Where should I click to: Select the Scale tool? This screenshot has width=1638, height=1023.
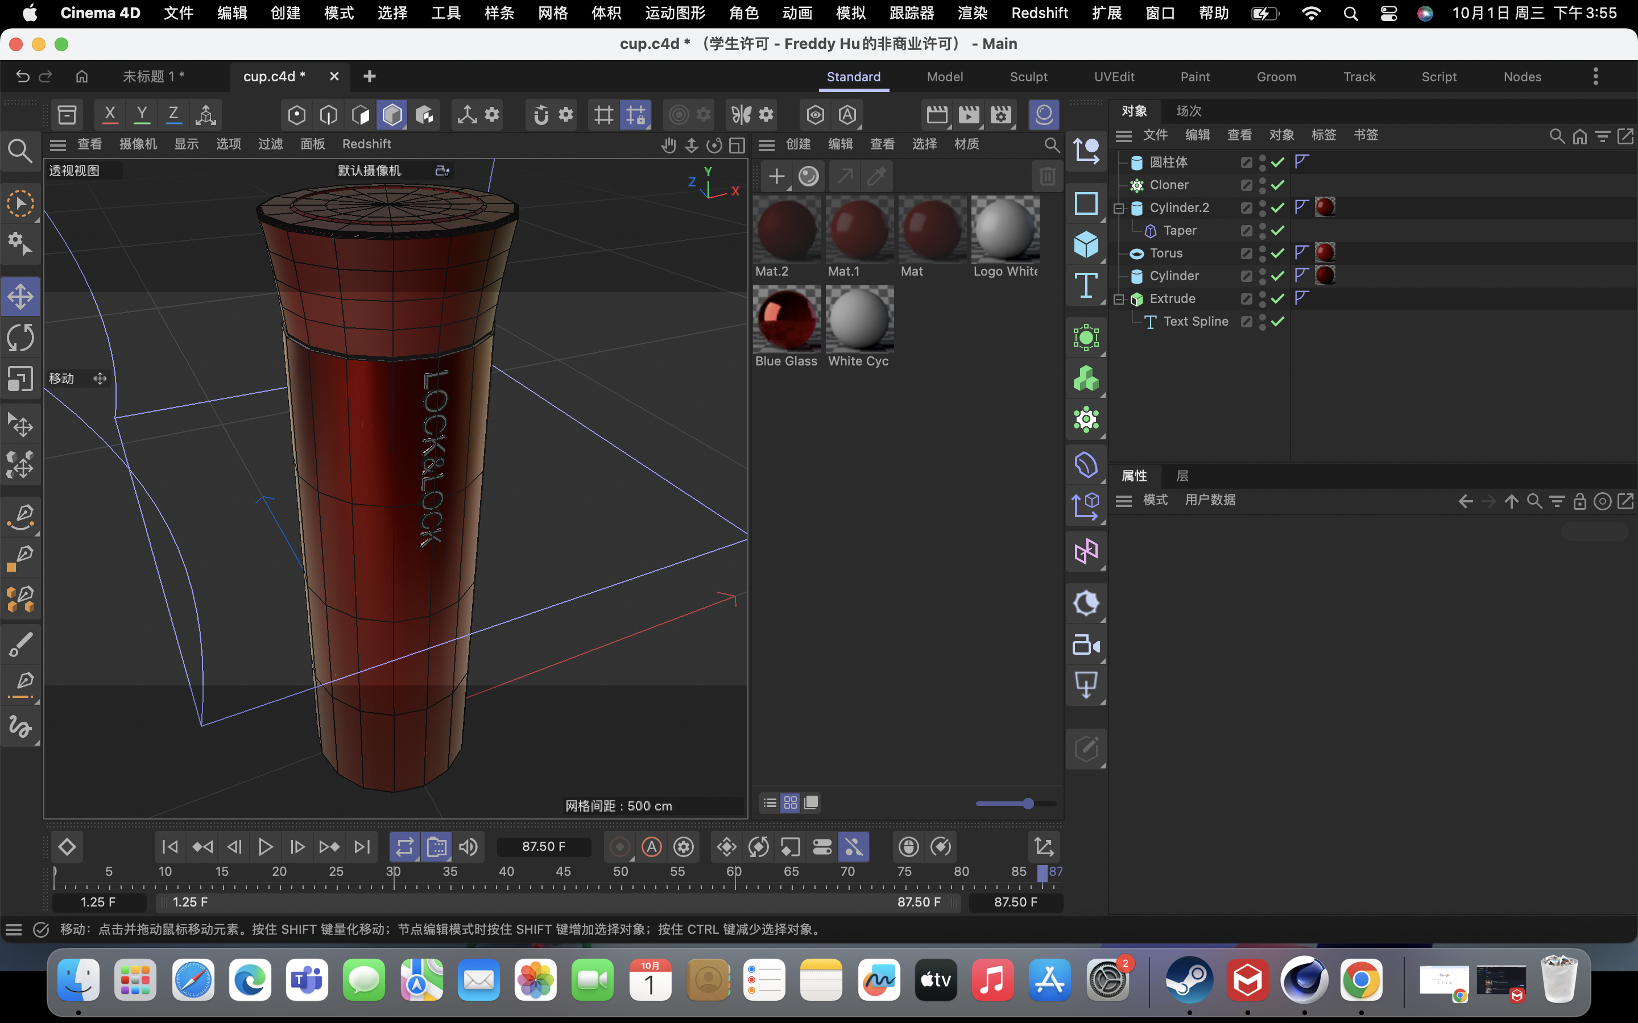point(20,379)
